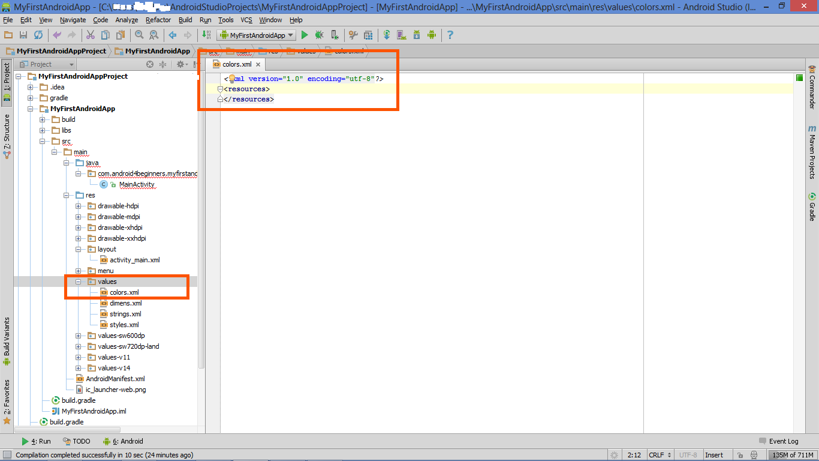
Task: Open the Project view selector dropdown
Action: 47,64
